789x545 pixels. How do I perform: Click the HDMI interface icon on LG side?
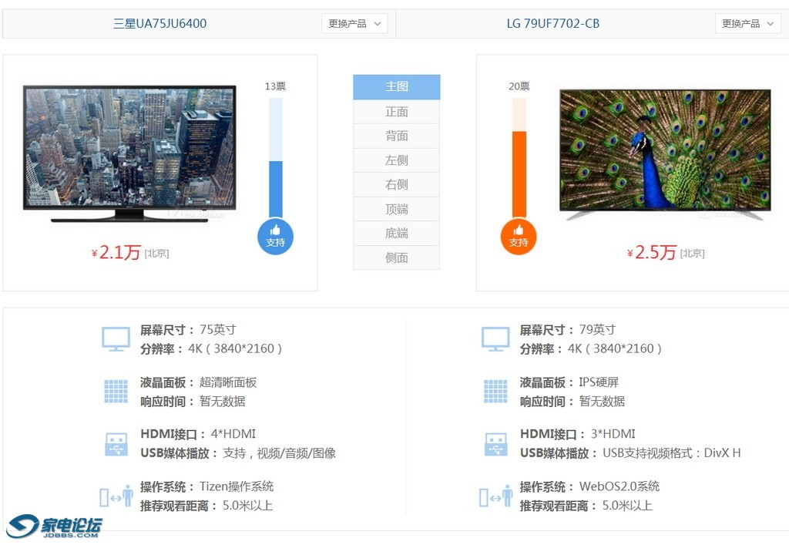pos(495,443)
